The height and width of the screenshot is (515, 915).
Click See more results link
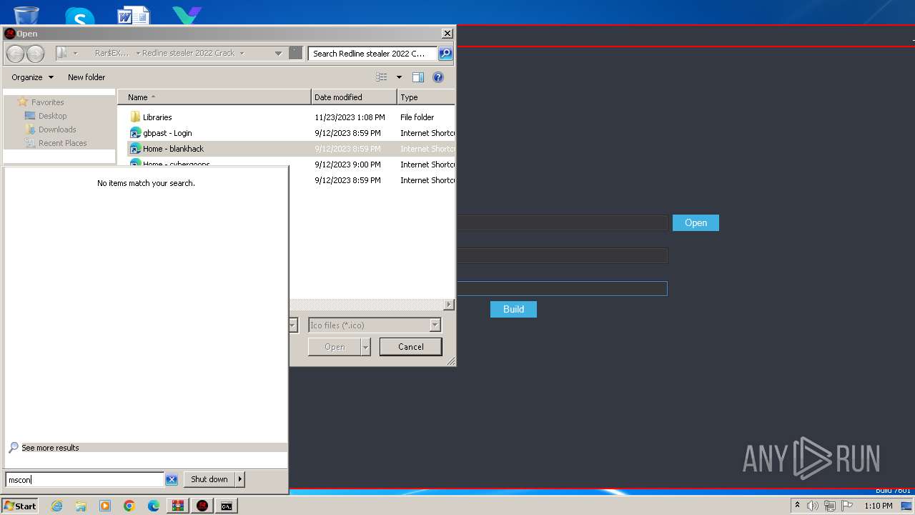[x=50, y=448]
